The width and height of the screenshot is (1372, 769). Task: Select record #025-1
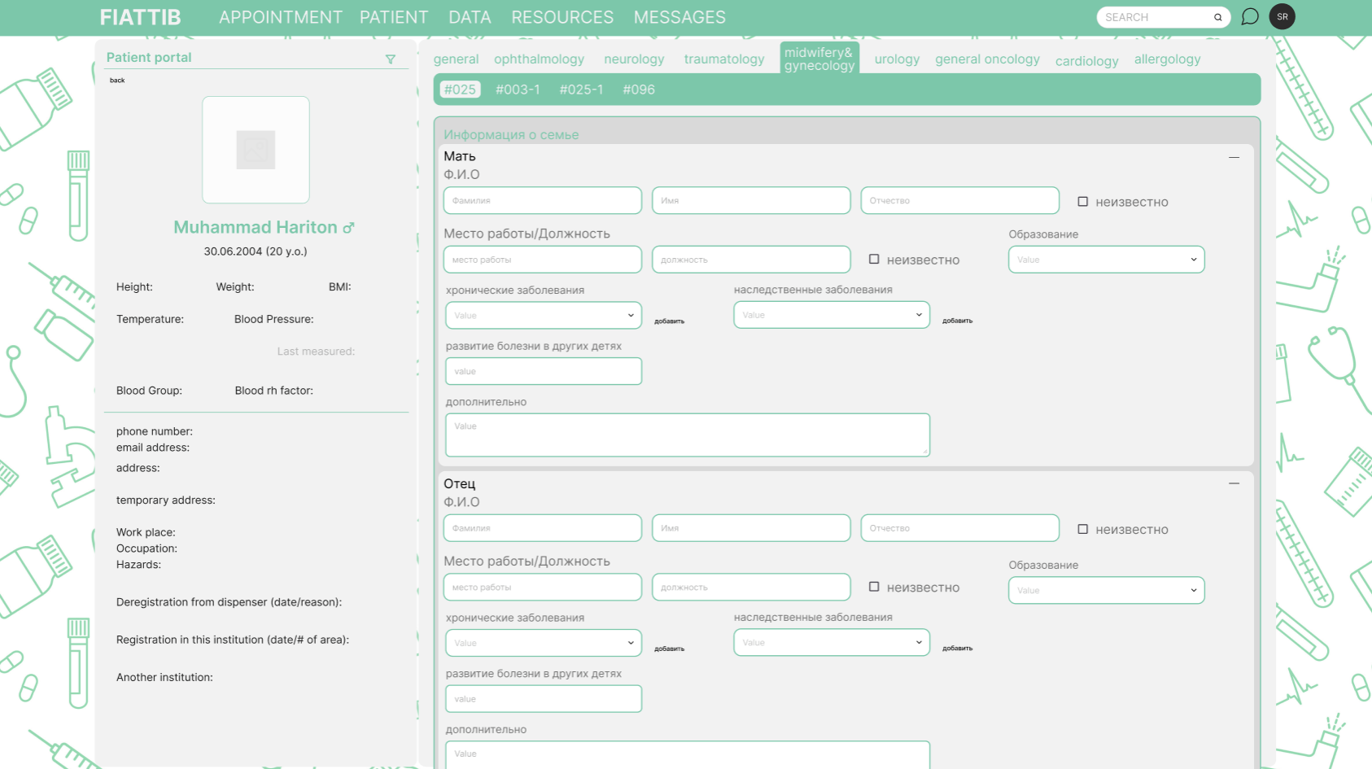pyautogui.click(x=581, y=90)
